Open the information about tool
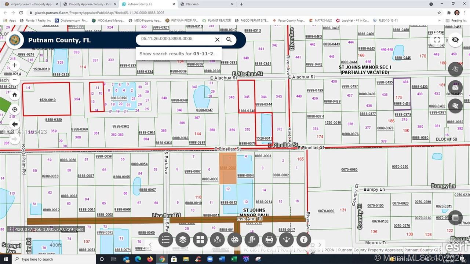The image size is (470, 264). tap(303, 240)
